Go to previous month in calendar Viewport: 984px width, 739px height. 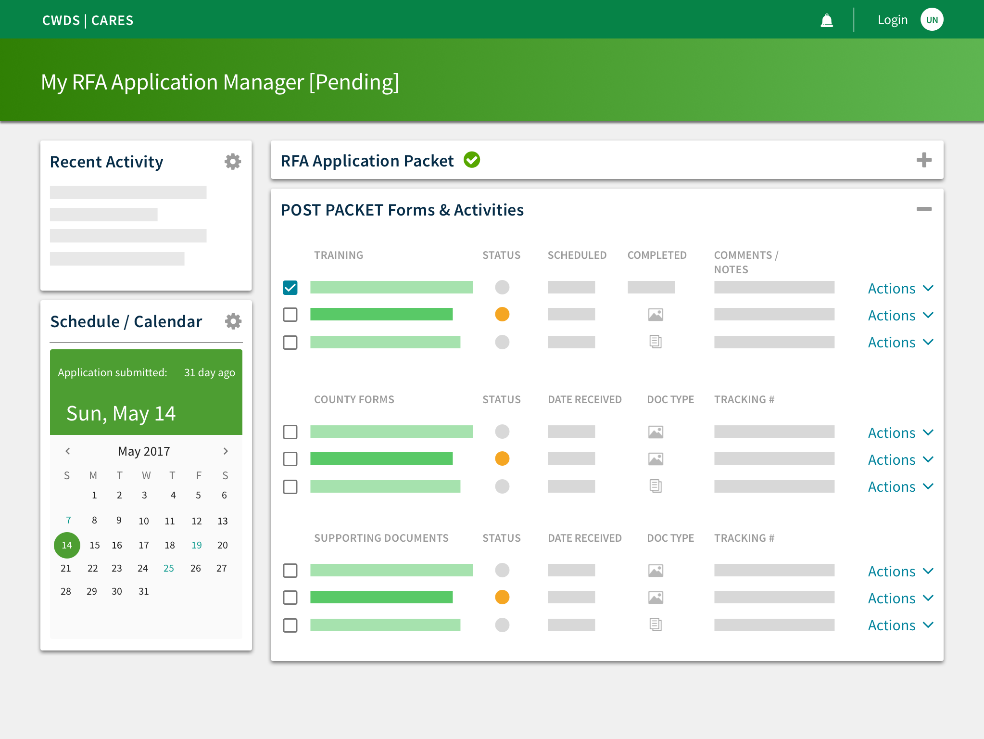pyautogui.click(x=68, y=451)
